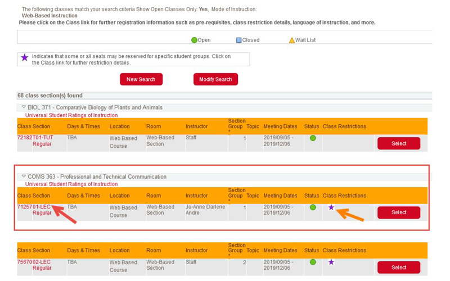Select the BIOL 371 tutorial class
This screenshot has height=281, width=450.
(x=398, y=144)
